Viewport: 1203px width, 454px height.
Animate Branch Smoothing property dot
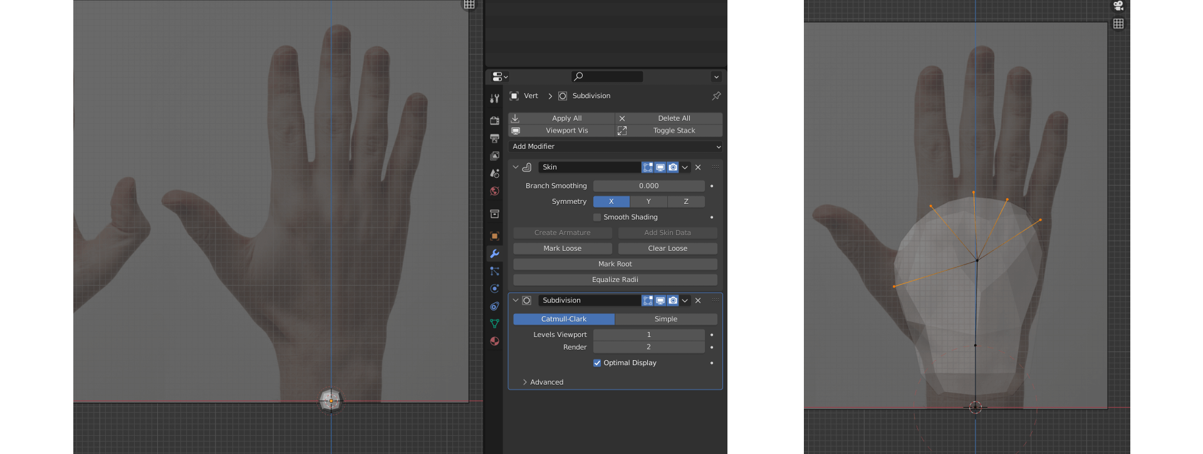pos(712,186)
